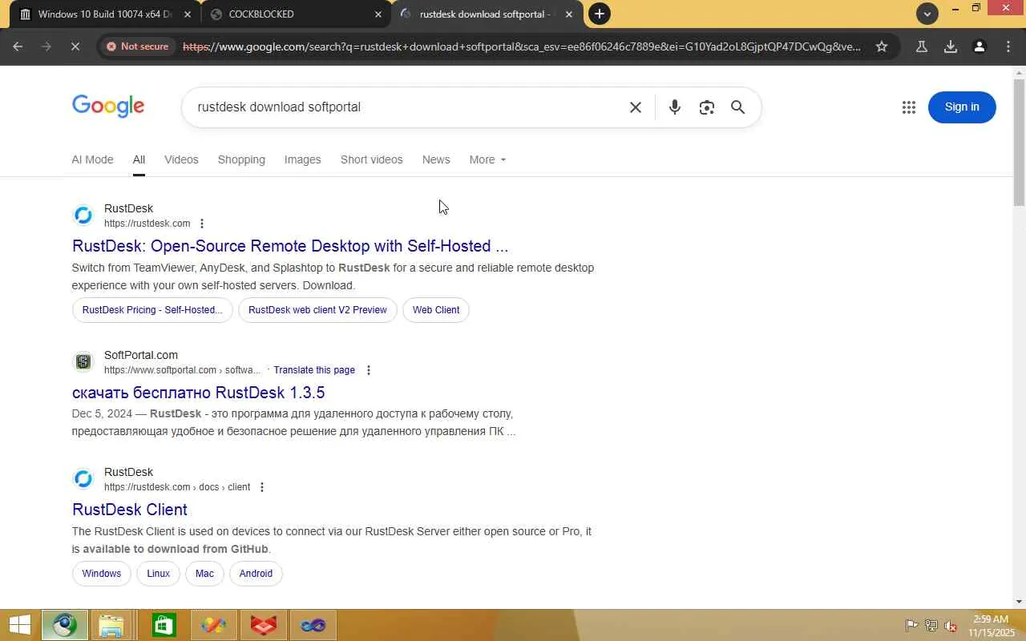
Task: Click the Chrome address bar URL
Action: (x=522, y=46)
